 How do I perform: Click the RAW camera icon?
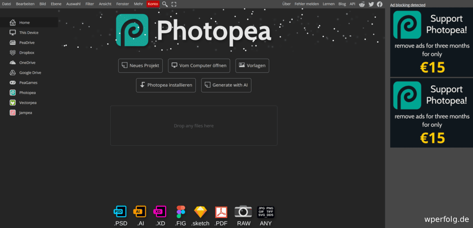243,211
